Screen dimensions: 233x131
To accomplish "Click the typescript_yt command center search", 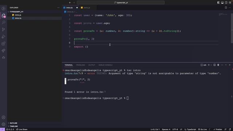I will [x=121, y=3].
